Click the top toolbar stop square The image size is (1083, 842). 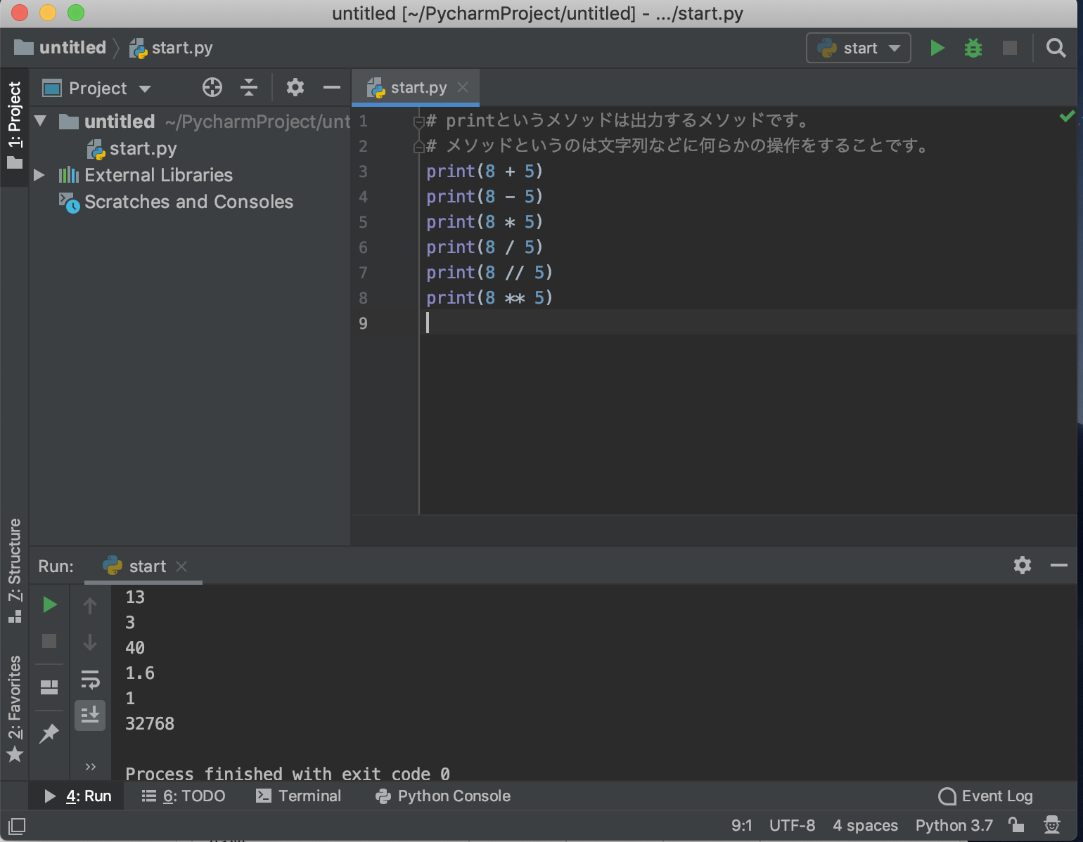point(1010,48)
